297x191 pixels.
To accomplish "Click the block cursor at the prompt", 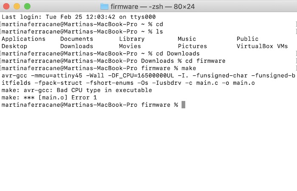I will click(183, 105).
